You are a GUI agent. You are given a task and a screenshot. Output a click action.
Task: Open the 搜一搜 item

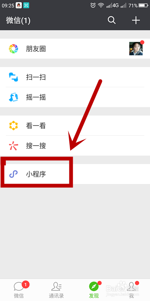(75, 146)
